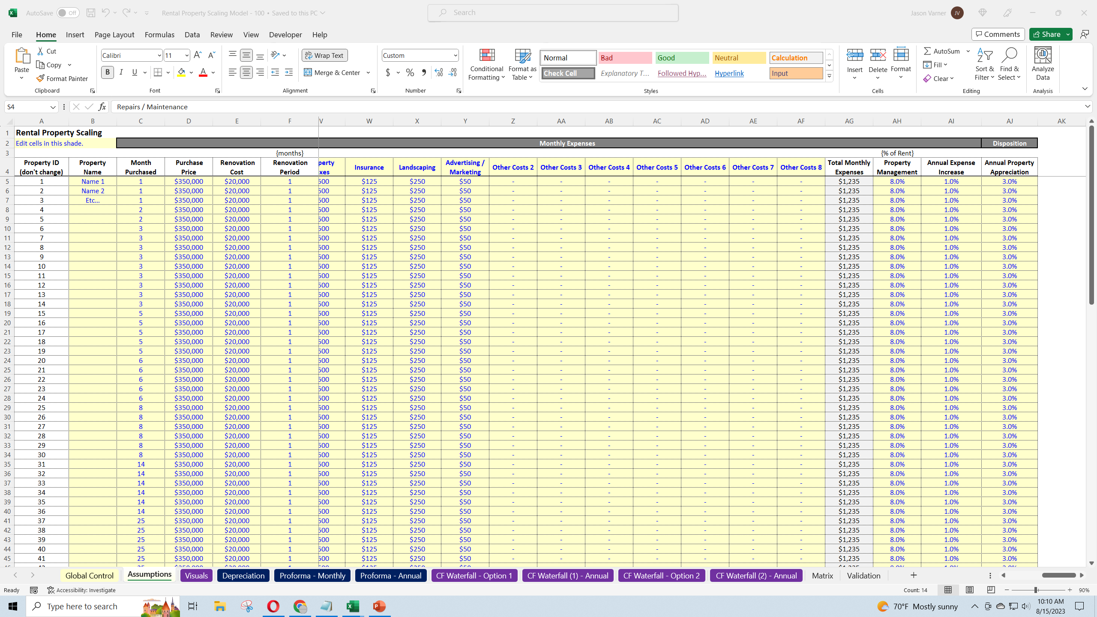
Task: Apply the Calculation cell style
Action: (796, 58)
